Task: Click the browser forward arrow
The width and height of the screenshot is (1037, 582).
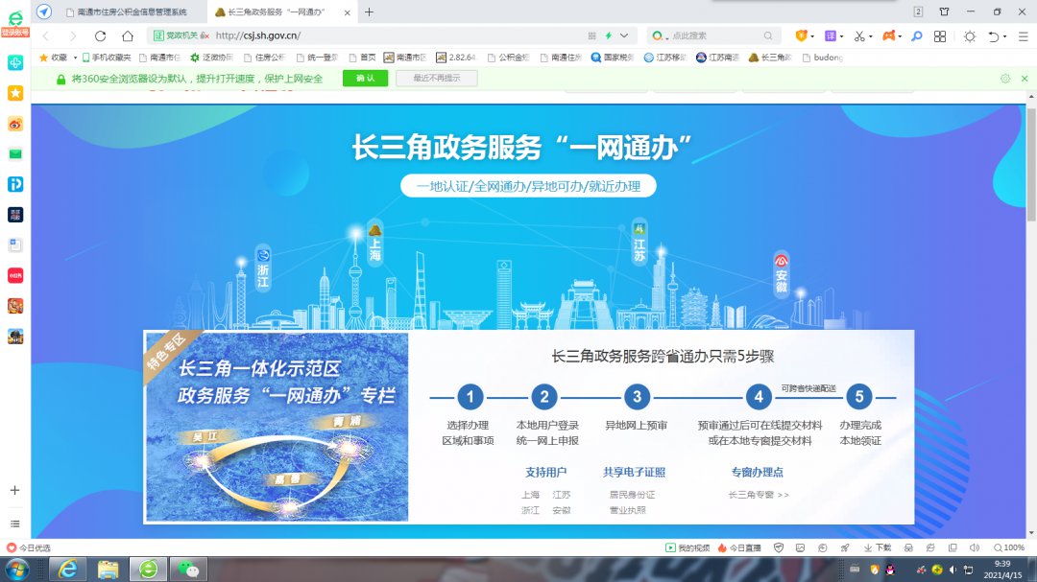Action: pyautogui.click(x=73, y=35)
